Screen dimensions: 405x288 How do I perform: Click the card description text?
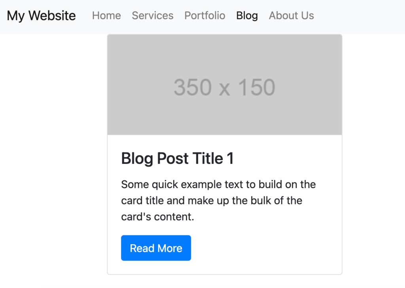tap(218, 201)
